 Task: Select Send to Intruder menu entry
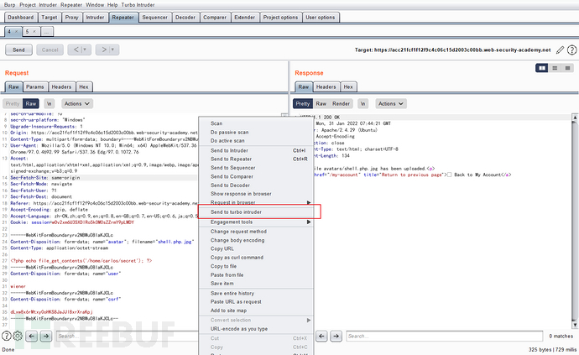click(x=256, y=150)
